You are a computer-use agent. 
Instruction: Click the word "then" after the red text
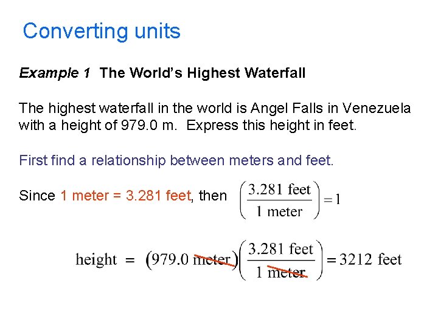(x=212, y=196)
